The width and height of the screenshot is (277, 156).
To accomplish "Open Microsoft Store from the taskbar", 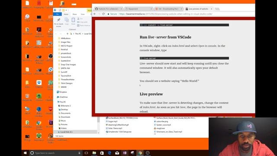I will [x=102, y=153].
